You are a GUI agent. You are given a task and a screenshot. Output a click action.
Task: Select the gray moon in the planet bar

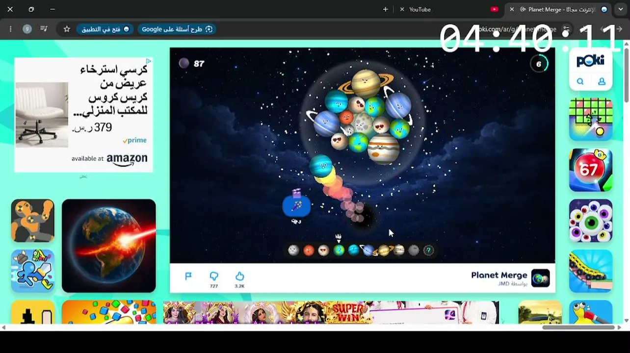(293, 251)
